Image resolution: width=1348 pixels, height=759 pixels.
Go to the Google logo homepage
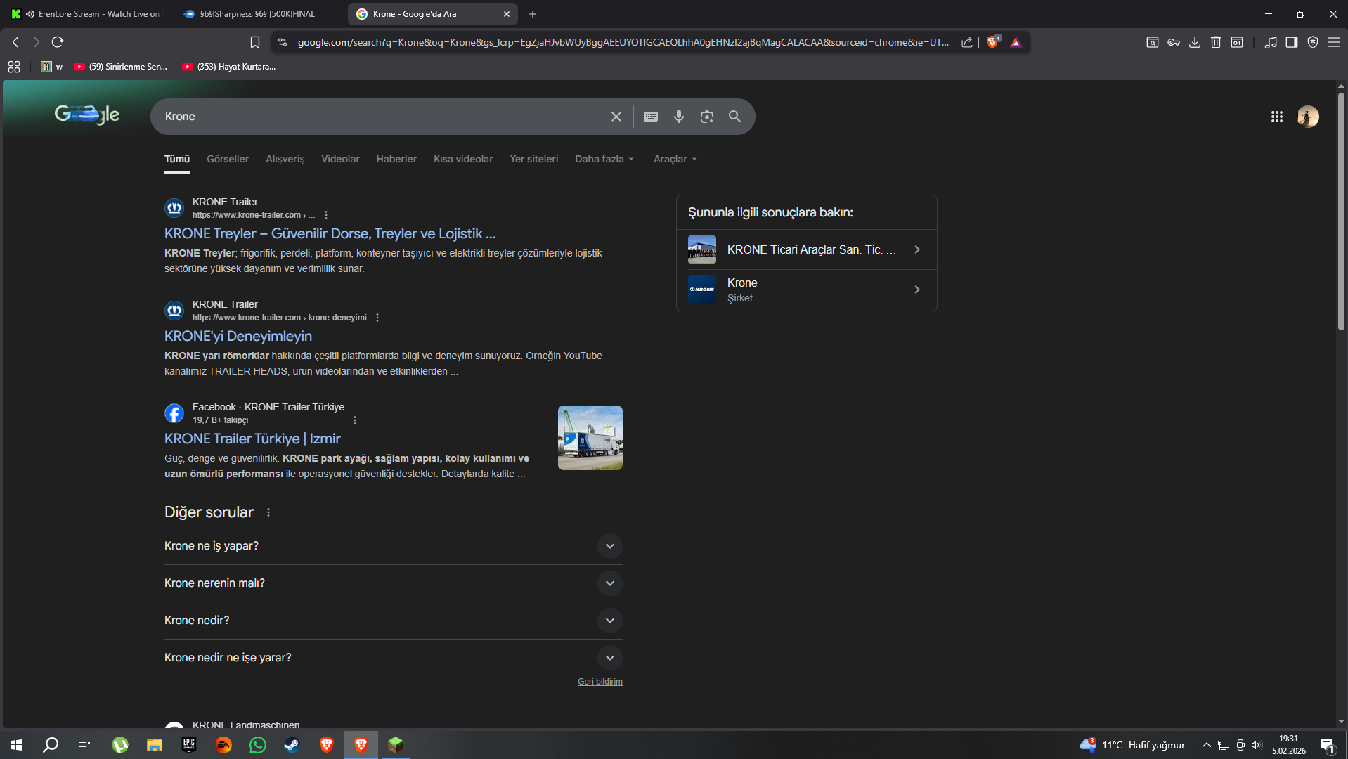87,115
